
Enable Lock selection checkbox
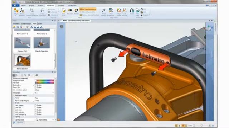[x=36, y=112]
